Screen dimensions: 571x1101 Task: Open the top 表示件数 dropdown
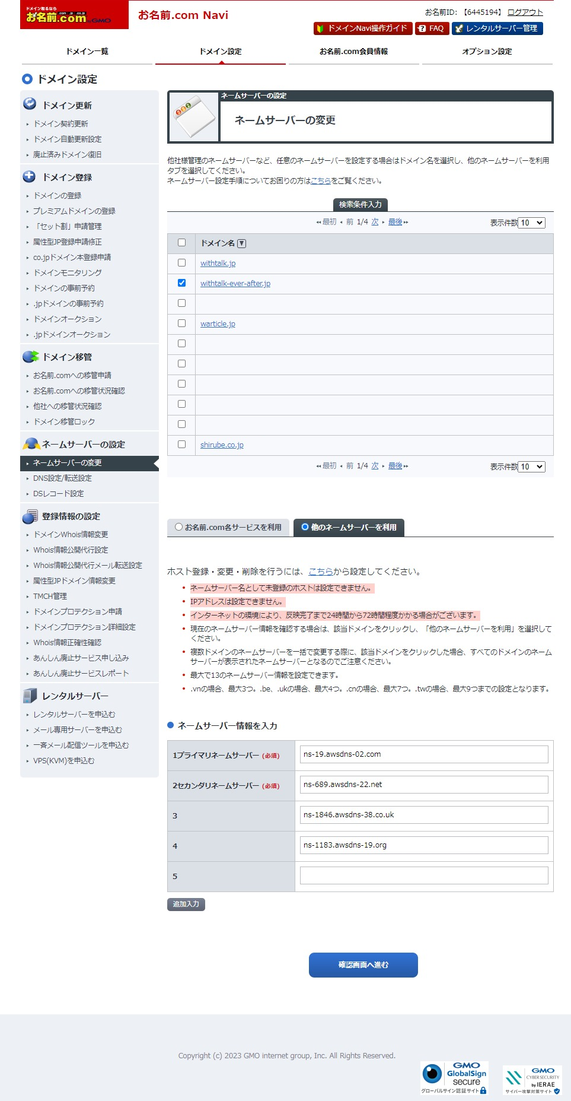pos(531,223)
